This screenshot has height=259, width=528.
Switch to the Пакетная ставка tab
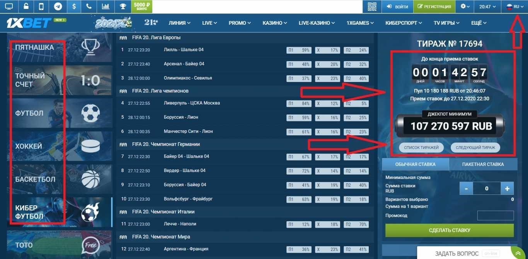[x=483, y=164]
